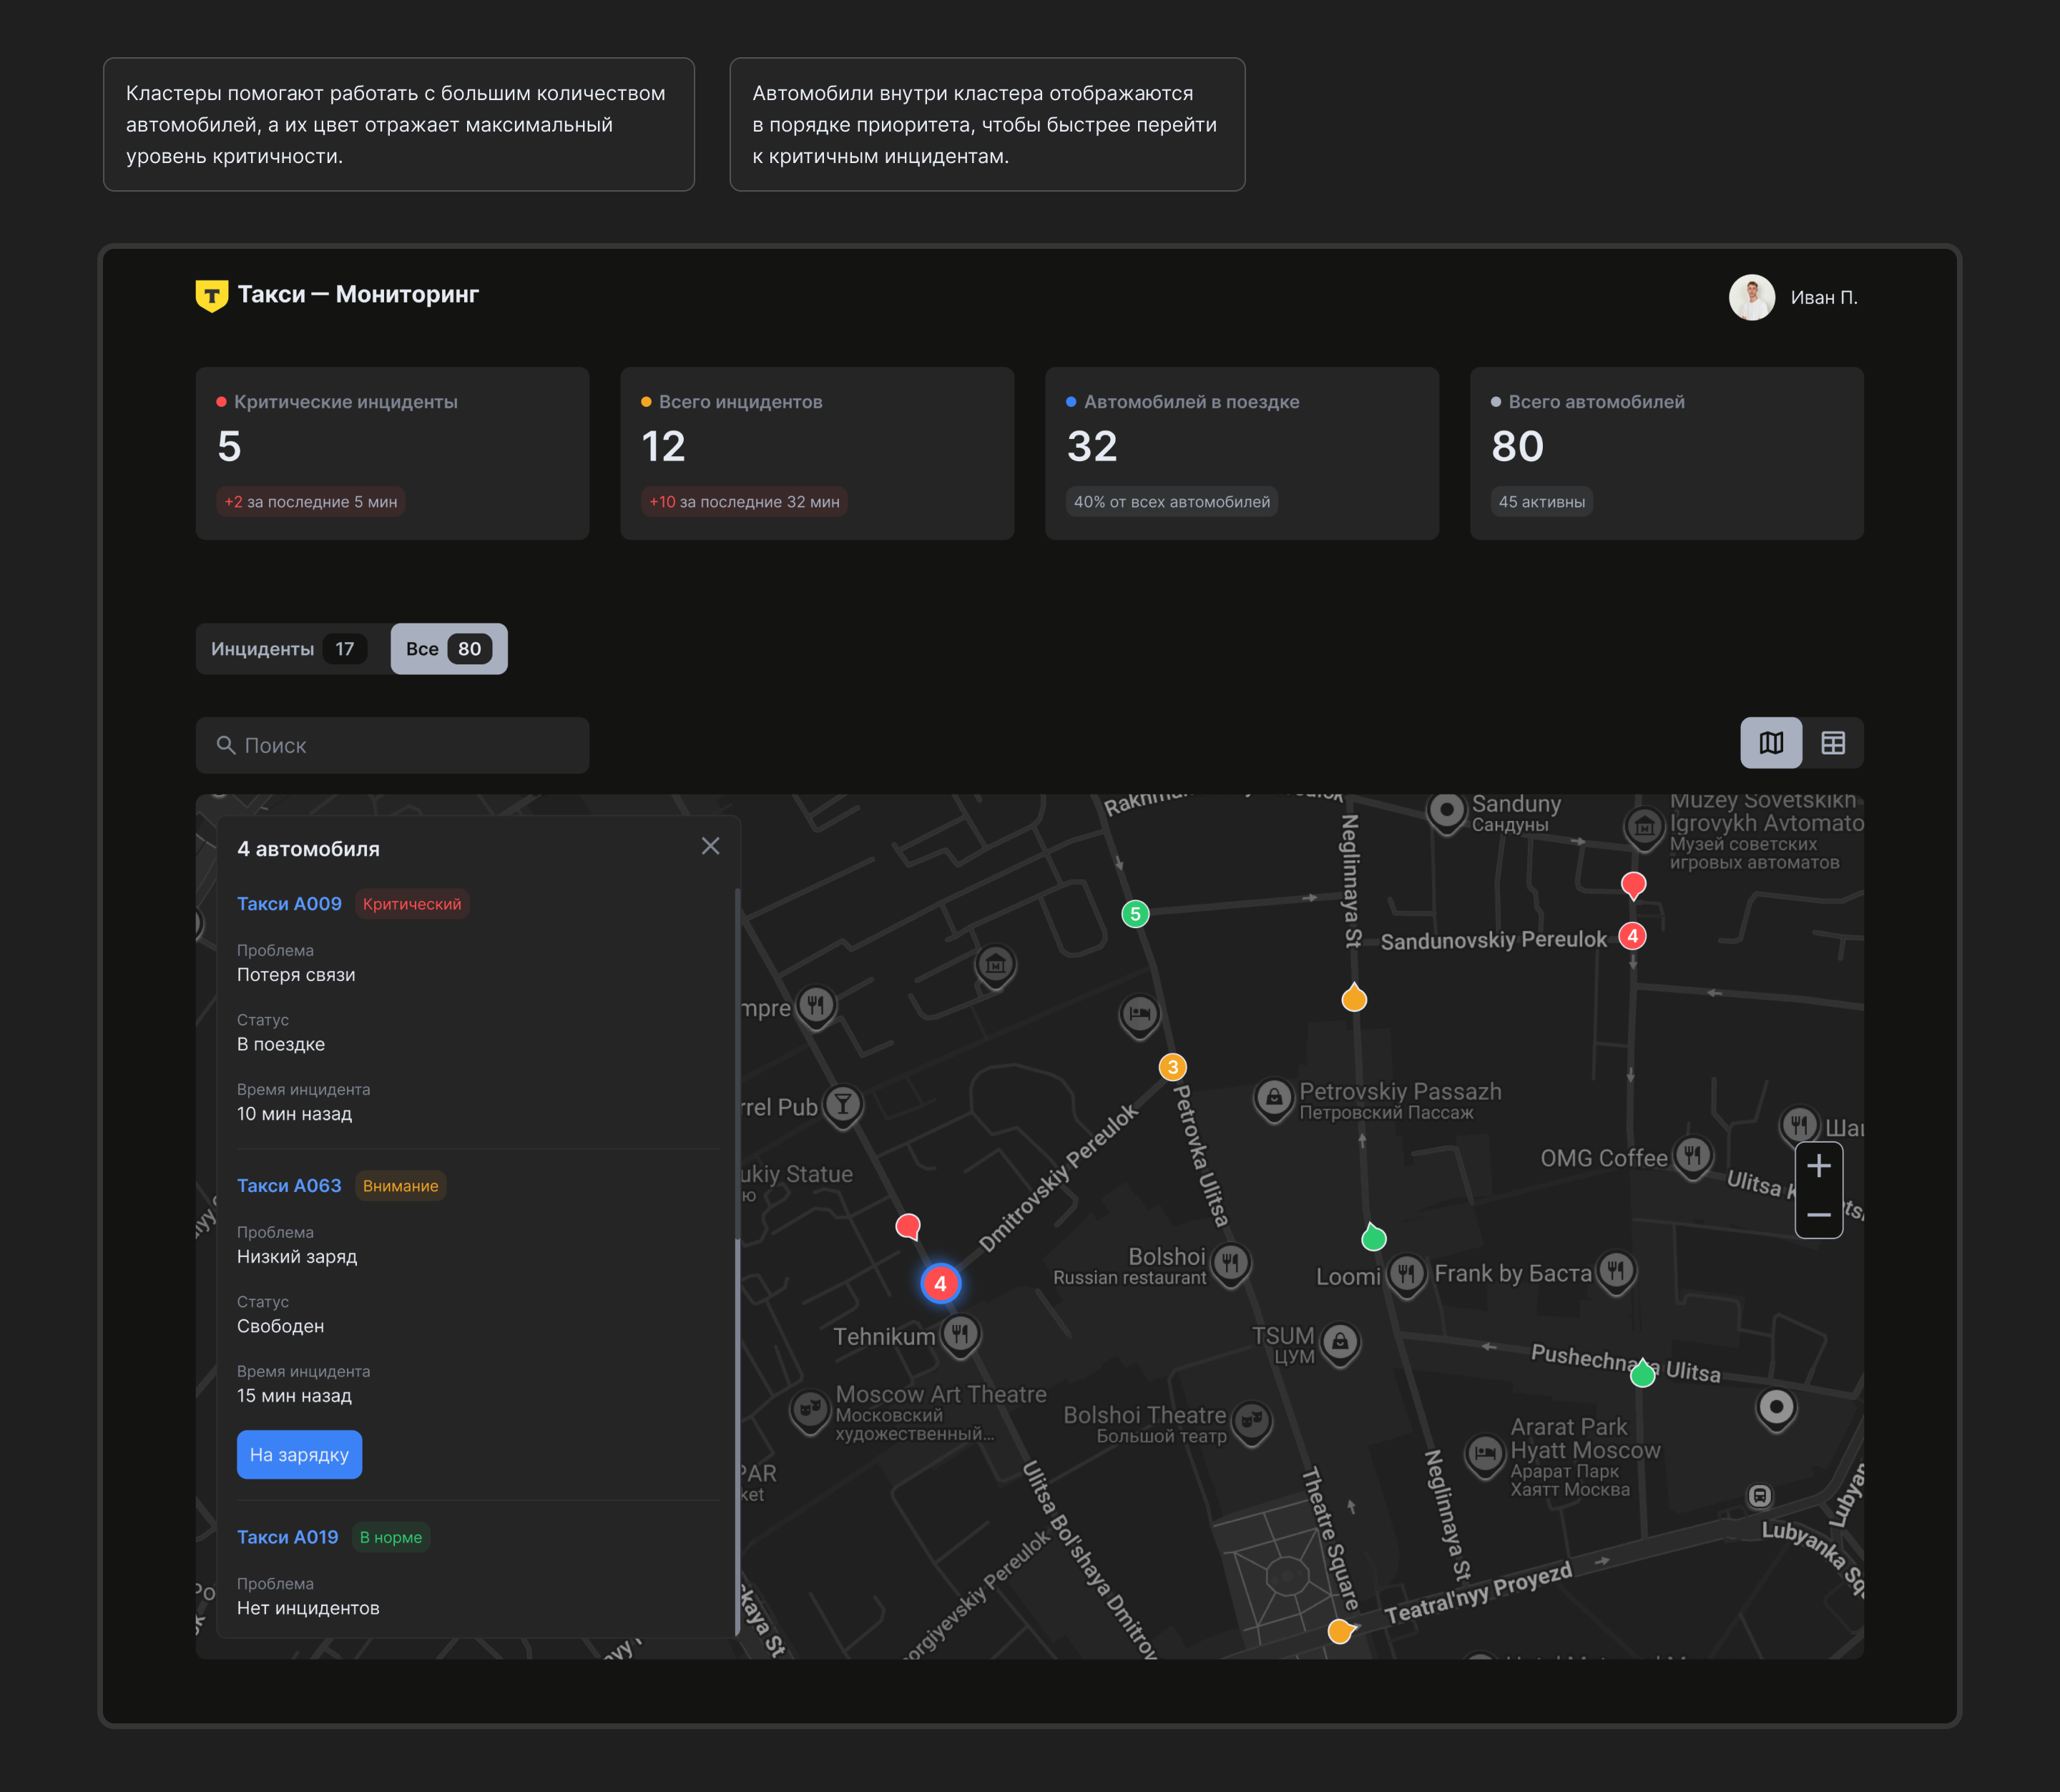Image resolution: width=2060 pixels, height=1792 pixels.
Task: Switch to Инциденты 17 tab
Action: pos(289,649)
